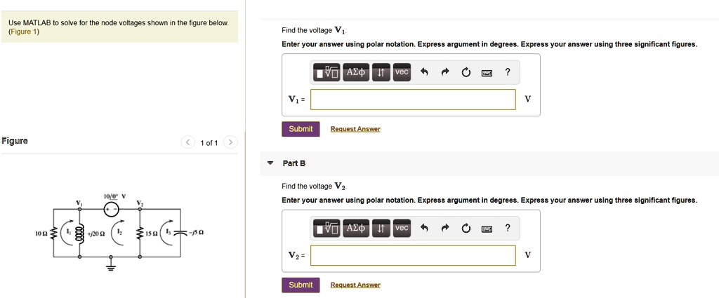Open help question mark in V1 toolbar

507,72
